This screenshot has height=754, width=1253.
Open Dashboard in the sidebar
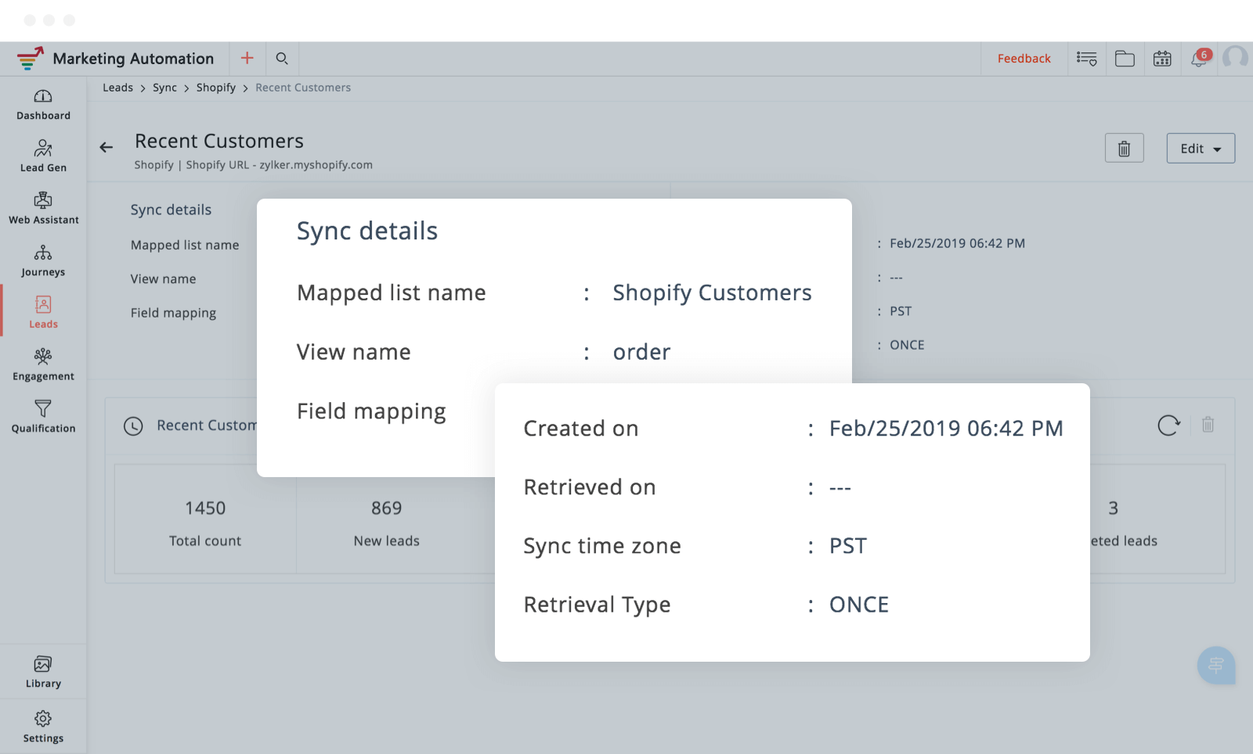pyautogui.click(x=43, y=105)
